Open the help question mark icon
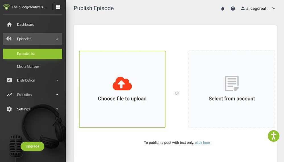This screenshot has width=284, height=162. 233,9
